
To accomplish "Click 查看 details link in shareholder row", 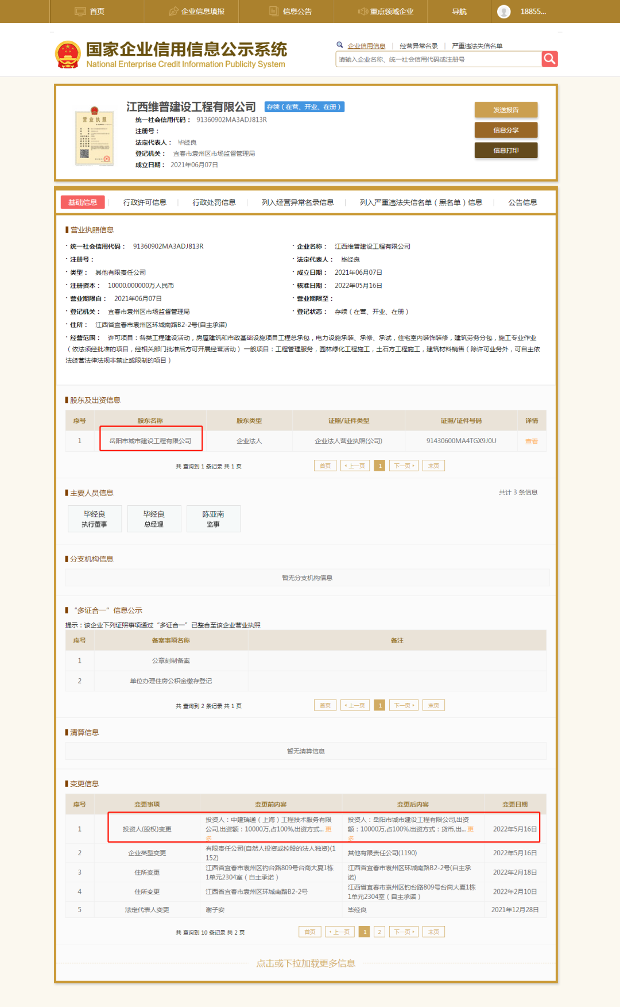I will [x=532, y=441].
